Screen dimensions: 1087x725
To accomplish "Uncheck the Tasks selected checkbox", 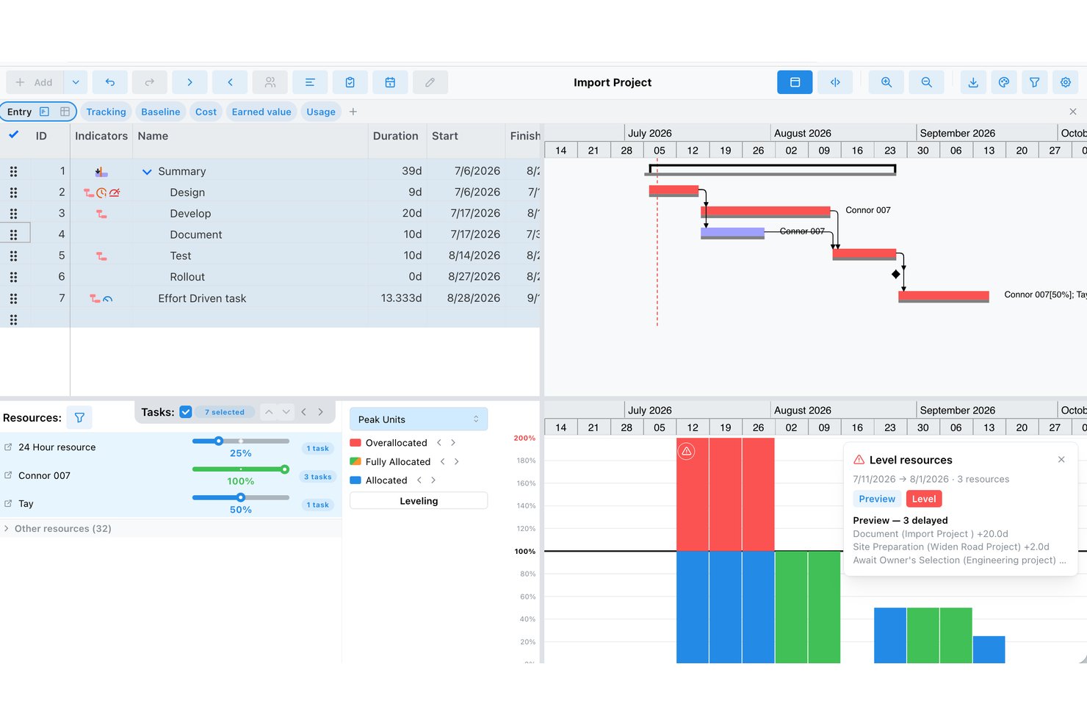I will pos(186,412).
